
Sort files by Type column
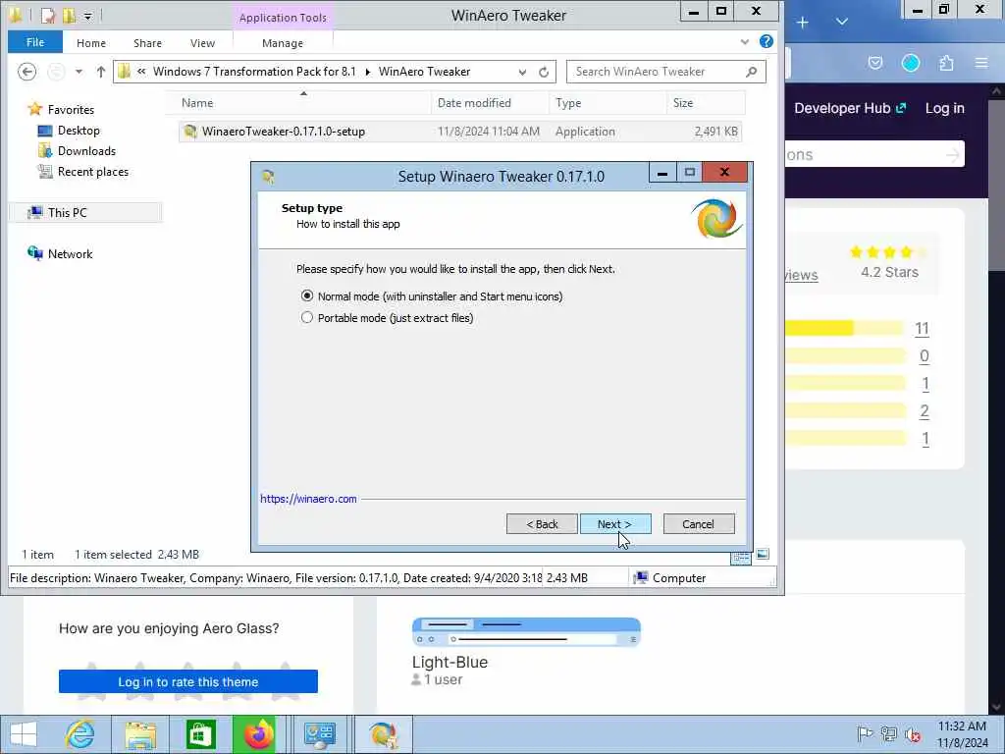[608, 102]
